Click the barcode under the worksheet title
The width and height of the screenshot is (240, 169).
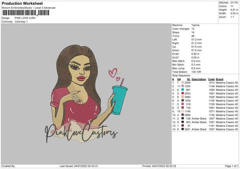tap(26, 13)
